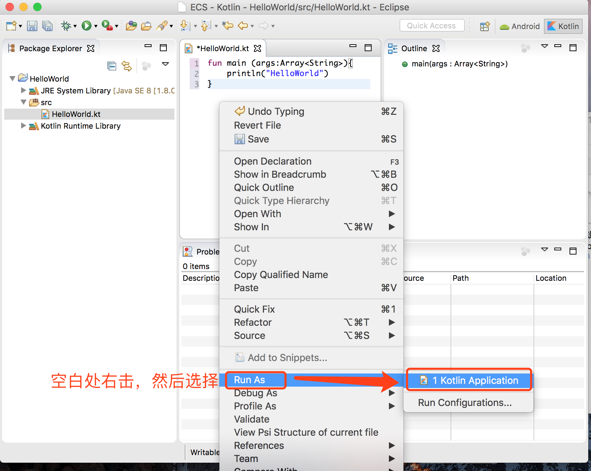
Task: Toggle Link with Editor in Package Explorer
Action: tap(127, 66)
